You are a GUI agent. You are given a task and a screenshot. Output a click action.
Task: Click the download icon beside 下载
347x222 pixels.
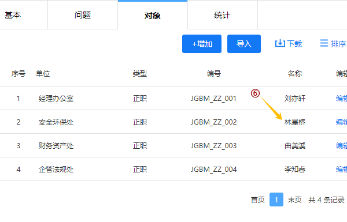point(280,43)
